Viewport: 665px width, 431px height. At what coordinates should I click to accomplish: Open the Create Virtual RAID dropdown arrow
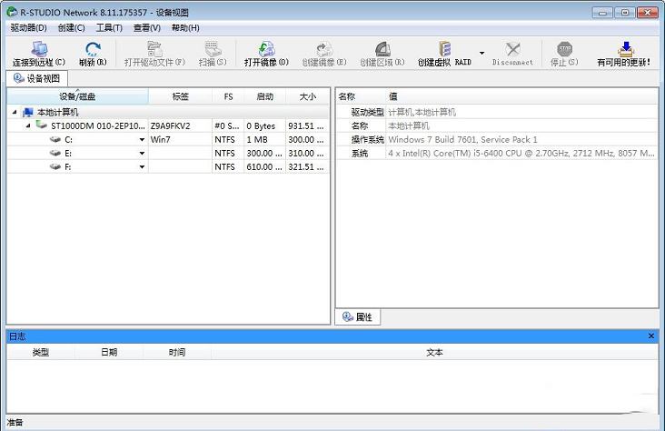481,53
